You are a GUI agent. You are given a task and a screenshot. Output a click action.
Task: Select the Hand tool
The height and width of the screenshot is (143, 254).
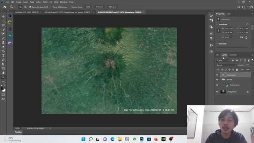[3, 73]
